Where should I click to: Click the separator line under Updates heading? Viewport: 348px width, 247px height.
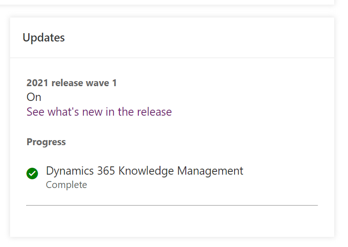[x=172, y=58]
